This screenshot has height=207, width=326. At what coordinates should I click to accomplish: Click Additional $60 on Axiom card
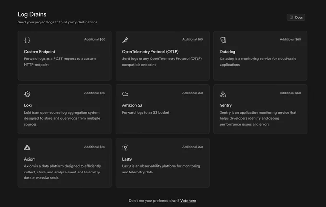(x=94, y=147)
